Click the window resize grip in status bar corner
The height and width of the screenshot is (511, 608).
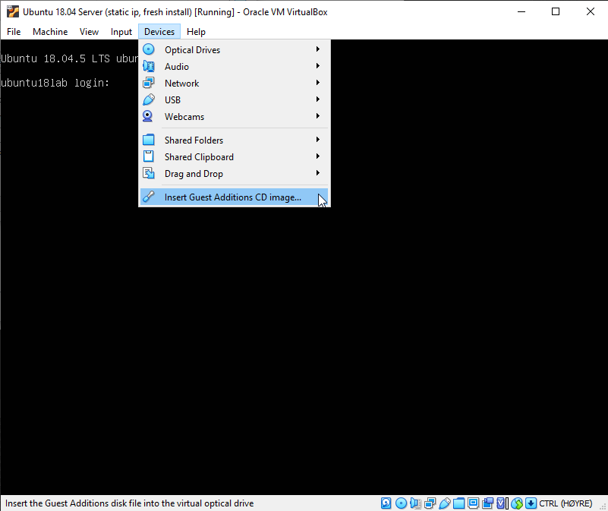coord(603,506)
